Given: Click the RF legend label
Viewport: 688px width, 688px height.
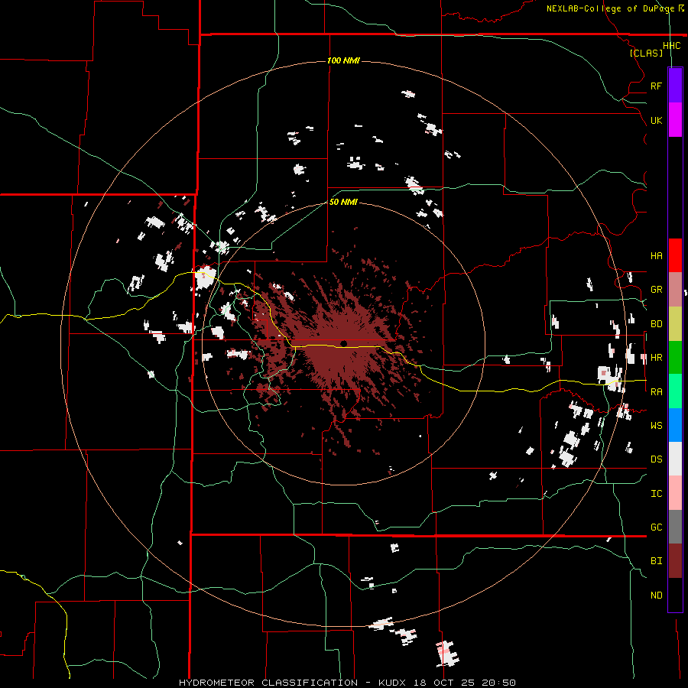Looking at the screenshot, I should click(x=656, y=86).
